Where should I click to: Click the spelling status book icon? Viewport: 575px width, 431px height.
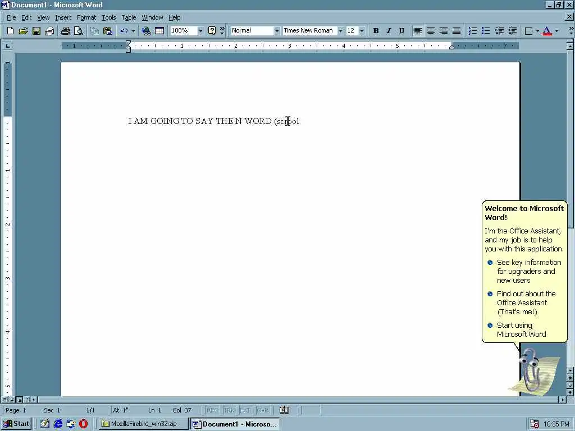[x=284, y=410]
